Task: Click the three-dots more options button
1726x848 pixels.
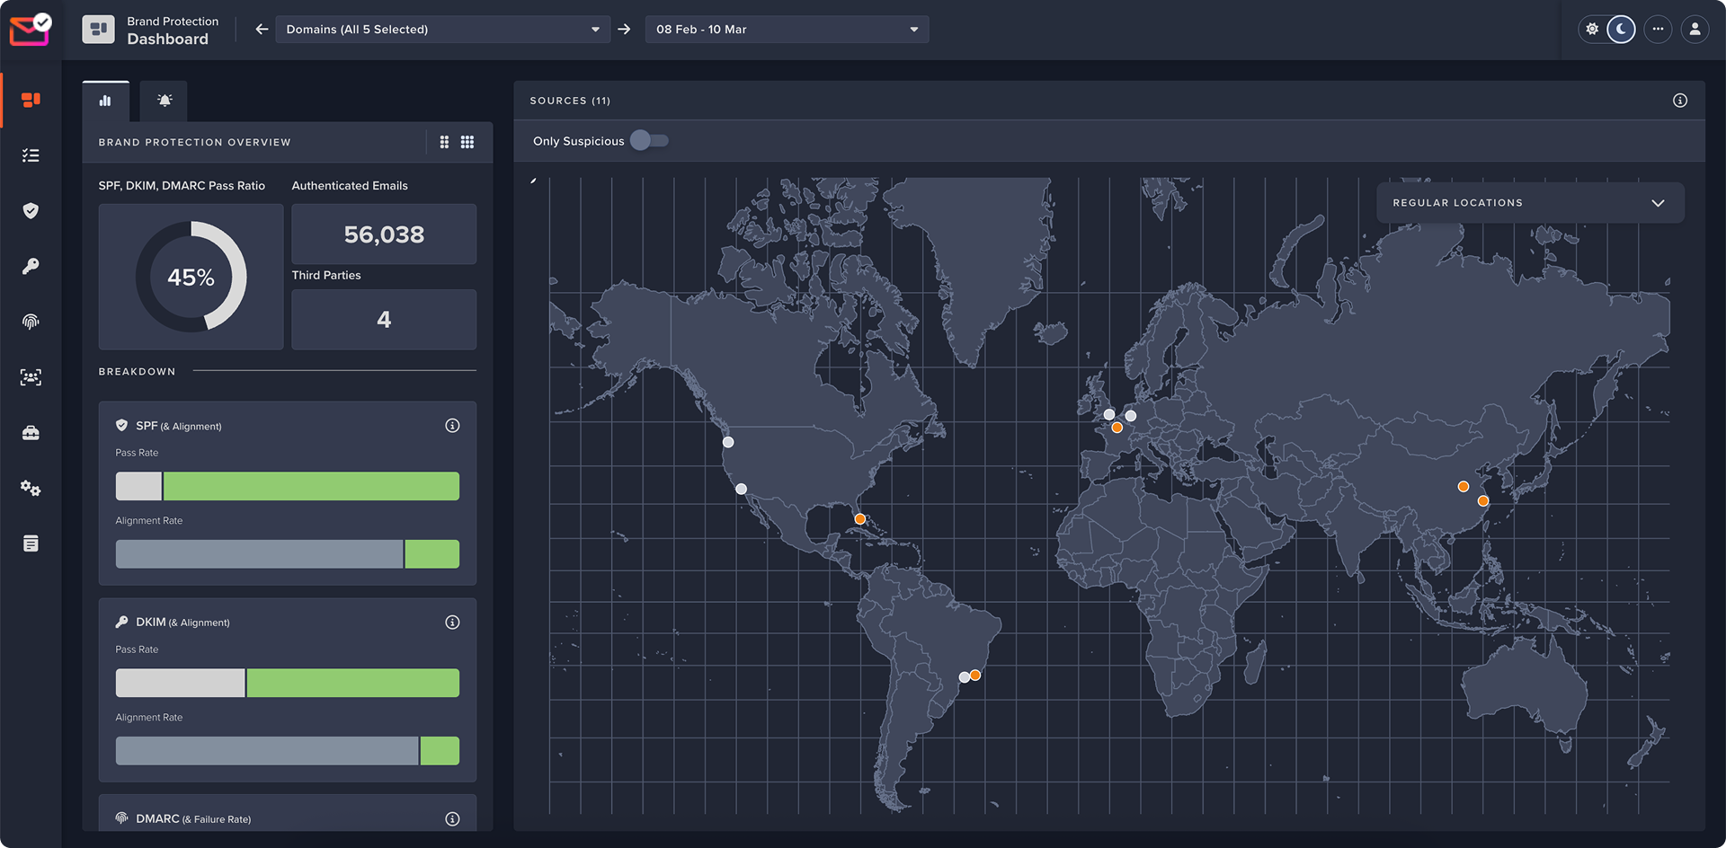Action: 1658,29
